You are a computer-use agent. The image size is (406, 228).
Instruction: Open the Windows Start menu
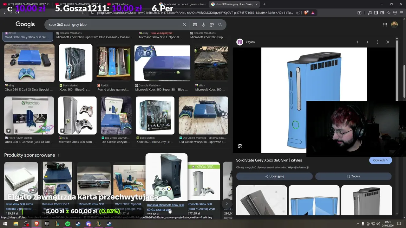click(5, 224)
